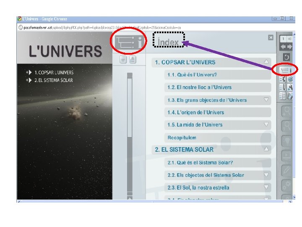Open the Index panel from the side toolbar
This screenshot has height=227, width=302.
(286, 70)
